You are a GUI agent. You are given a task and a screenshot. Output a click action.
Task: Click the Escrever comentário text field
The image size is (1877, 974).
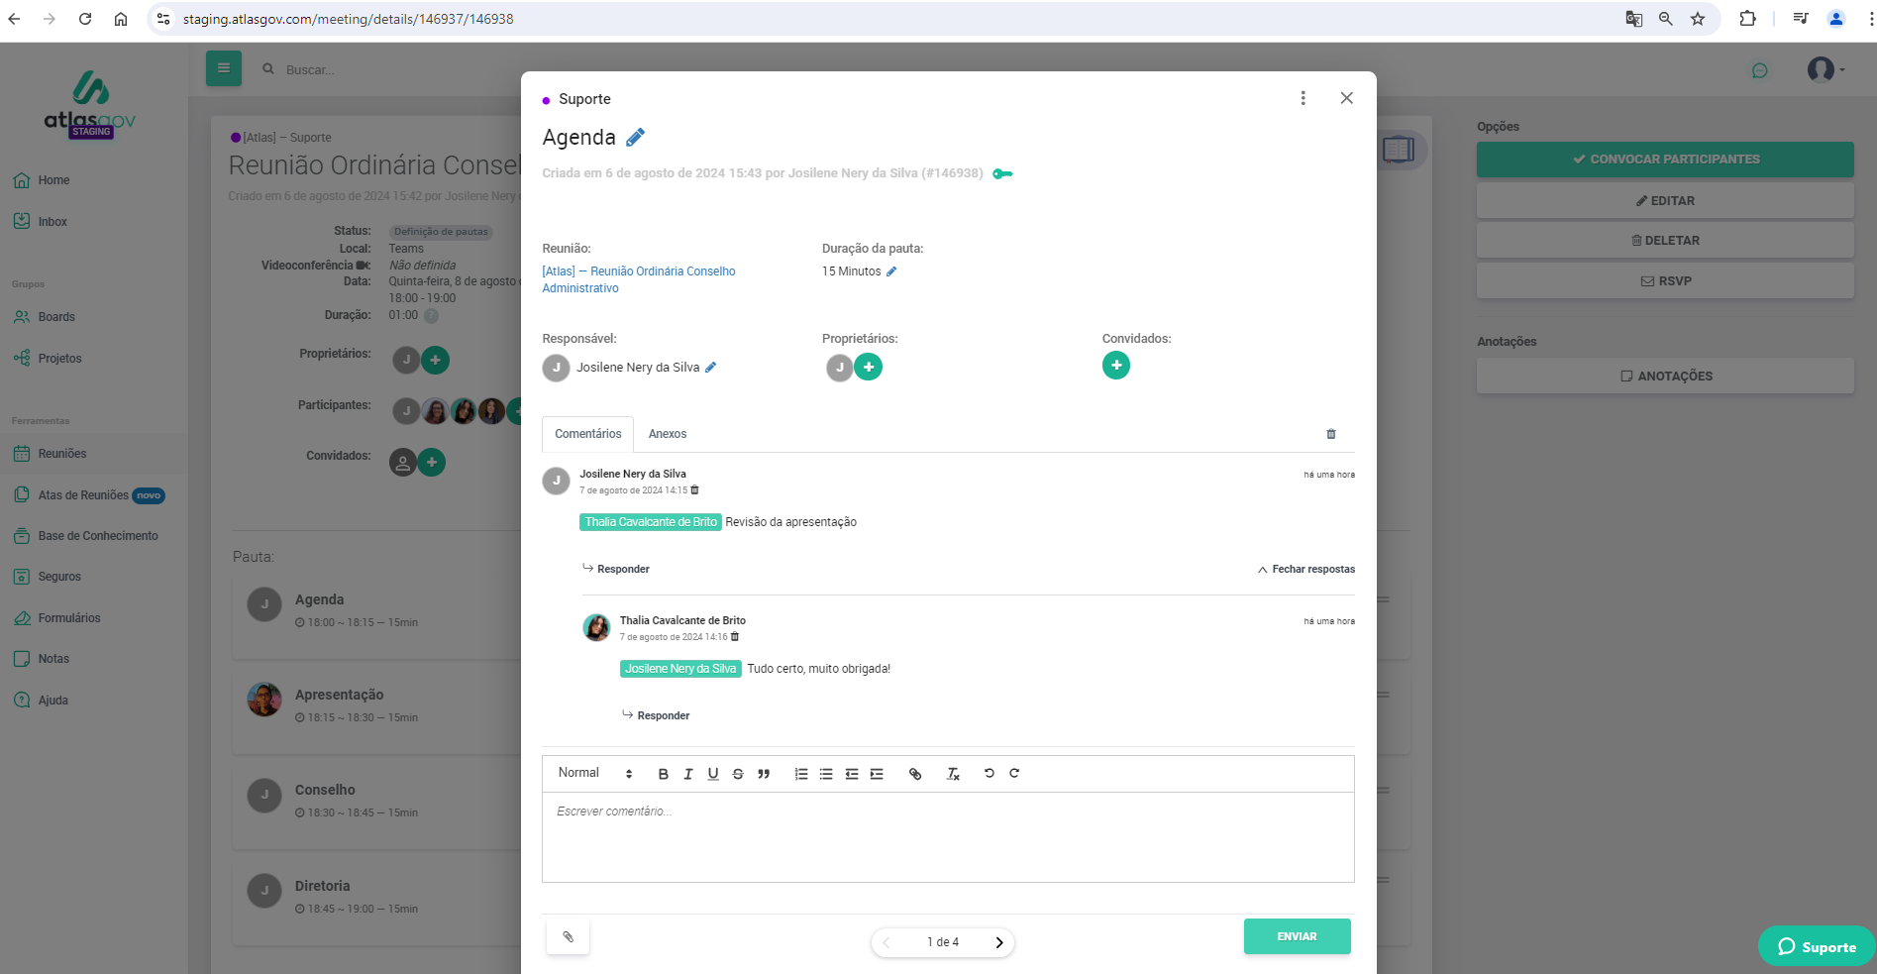(x=947, y=836)
